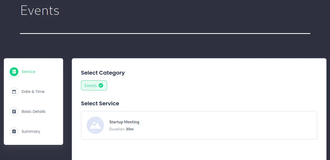Switch to the Basic Details step
330x160 pixels.
pyautogui.click(x=33, y=112)
